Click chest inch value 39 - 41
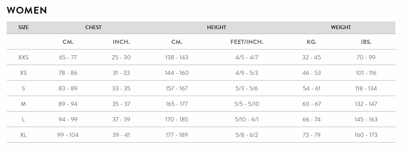 (121, 135)
